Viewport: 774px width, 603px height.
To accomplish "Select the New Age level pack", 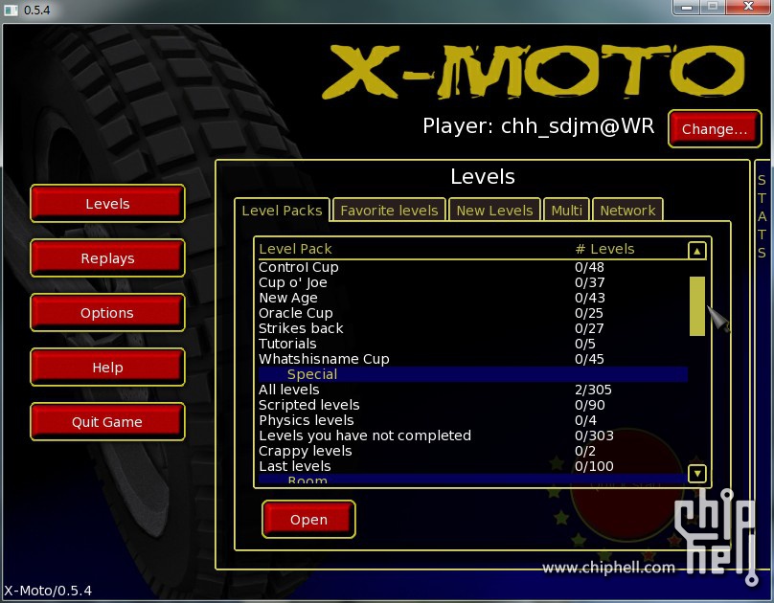I will tap(473, 298).
